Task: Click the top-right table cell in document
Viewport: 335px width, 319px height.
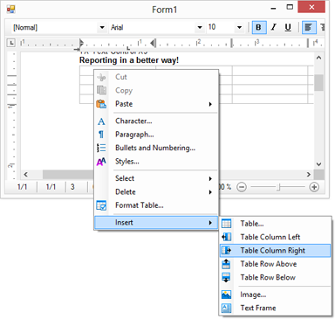Action: coord(311,71)
